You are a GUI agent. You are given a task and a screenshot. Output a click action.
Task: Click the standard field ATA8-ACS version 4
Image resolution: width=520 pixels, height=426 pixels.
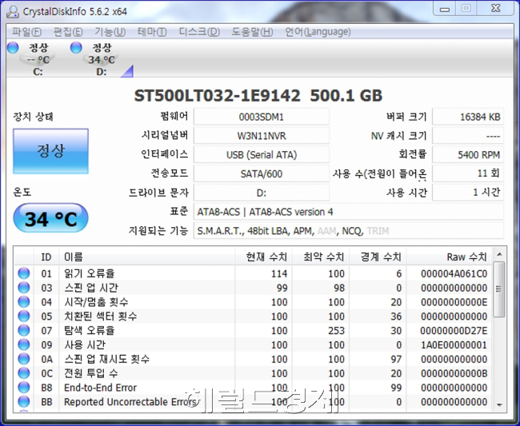[x=349, y=212]
